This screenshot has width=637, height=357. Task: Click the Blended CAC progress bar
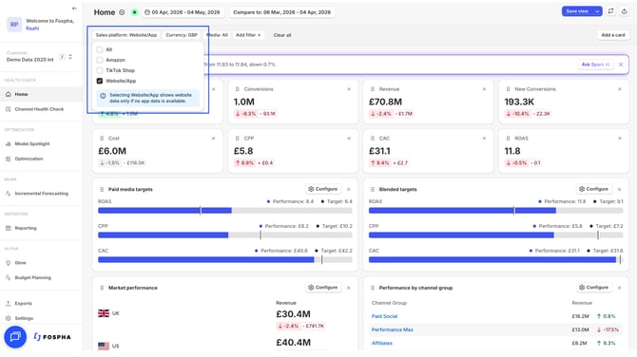495,259
